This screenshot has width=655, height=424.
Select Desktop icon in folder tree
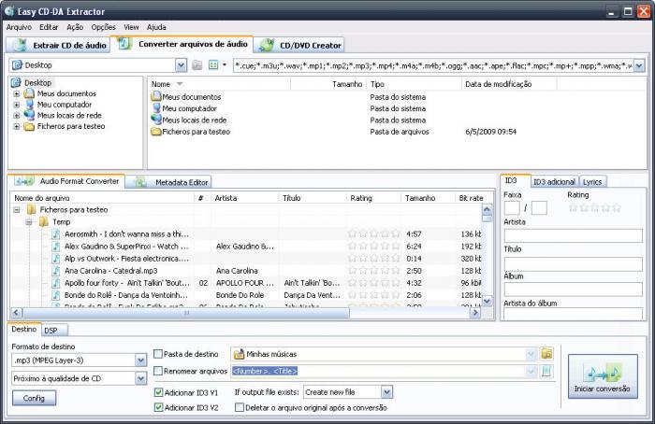pyautogui.click(x=17, y=82)
